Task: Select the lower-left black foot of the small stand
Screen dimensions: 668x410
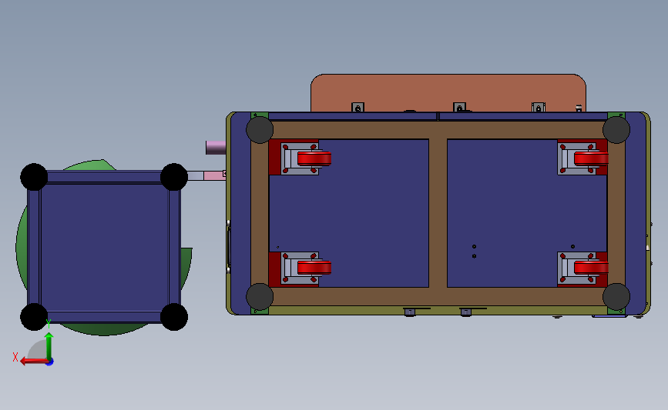Action: pos(34,316)
